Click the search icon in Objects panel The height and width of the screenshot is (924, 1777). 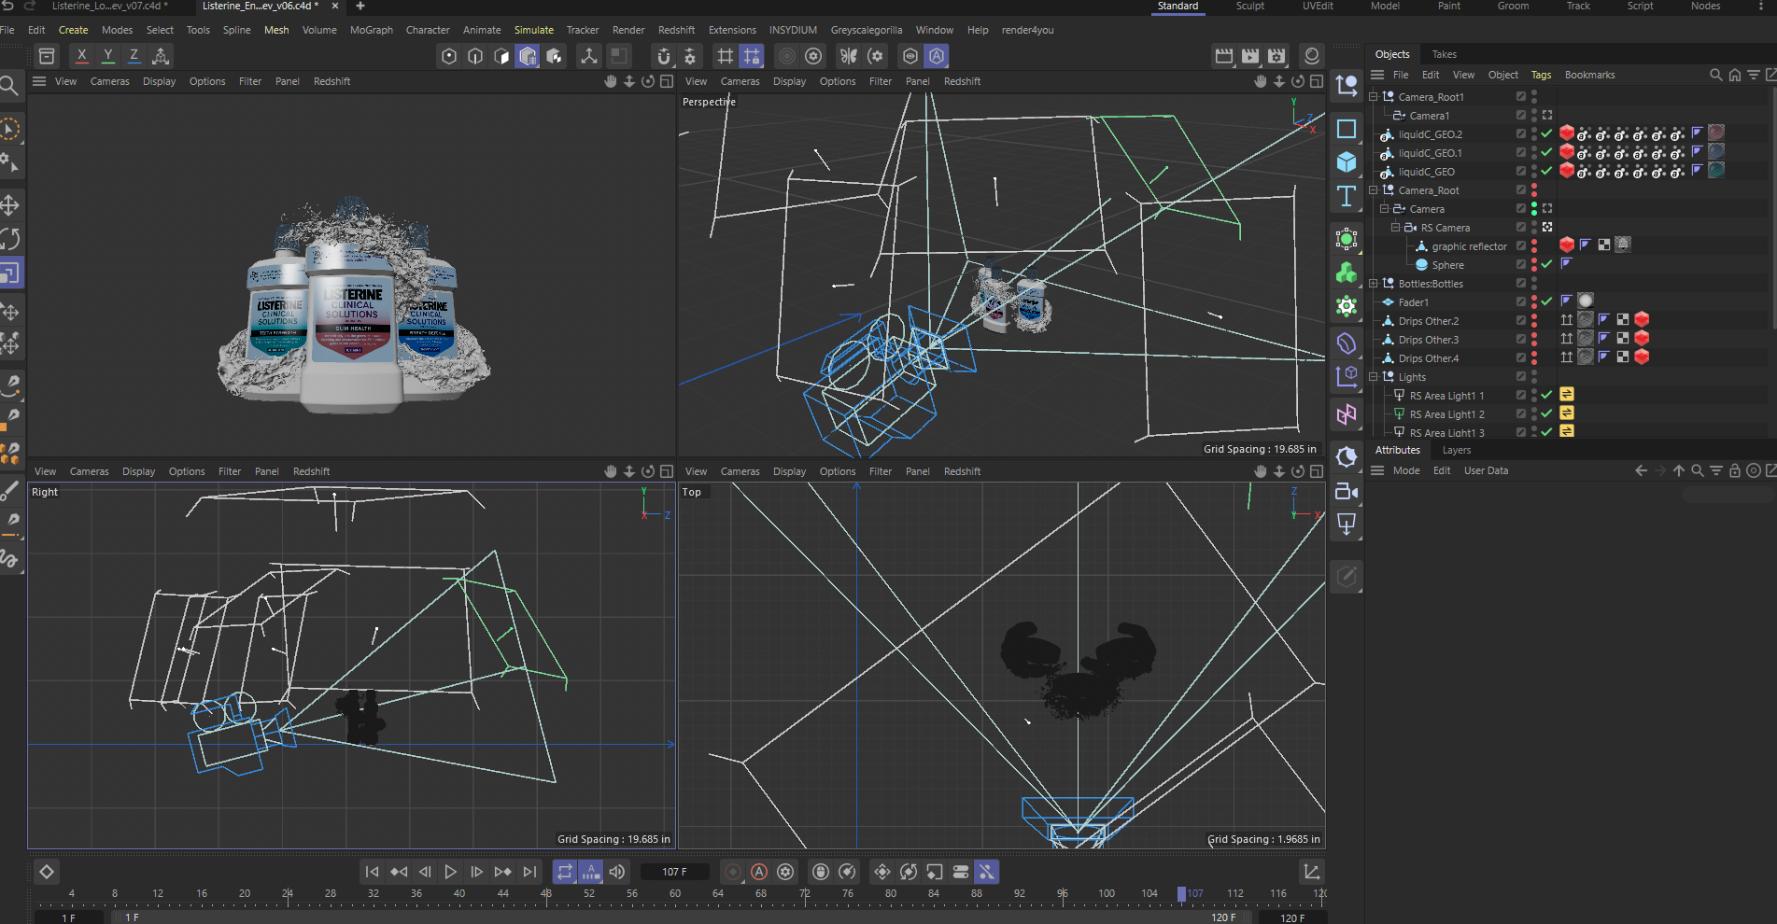pyautogui.click(x=1715, y=75)
